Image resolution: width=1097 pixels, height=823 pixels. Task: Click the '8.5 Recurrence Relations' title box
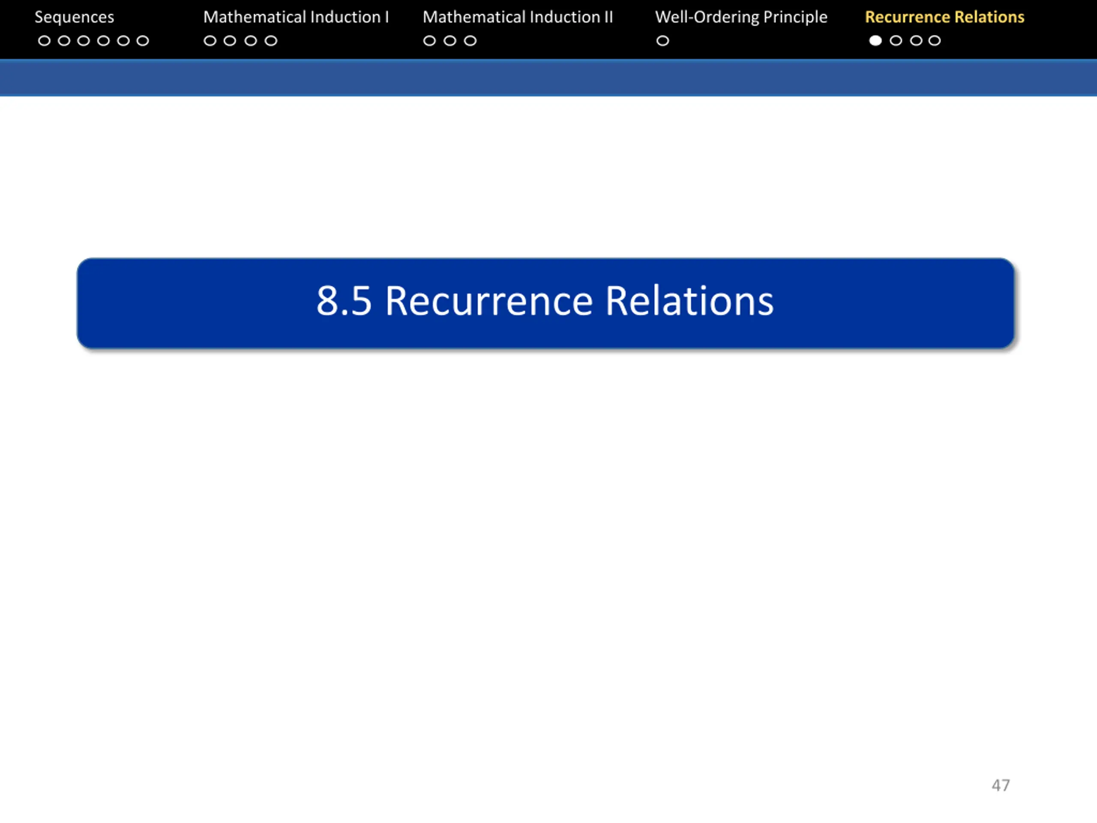[x=546, y=303]
